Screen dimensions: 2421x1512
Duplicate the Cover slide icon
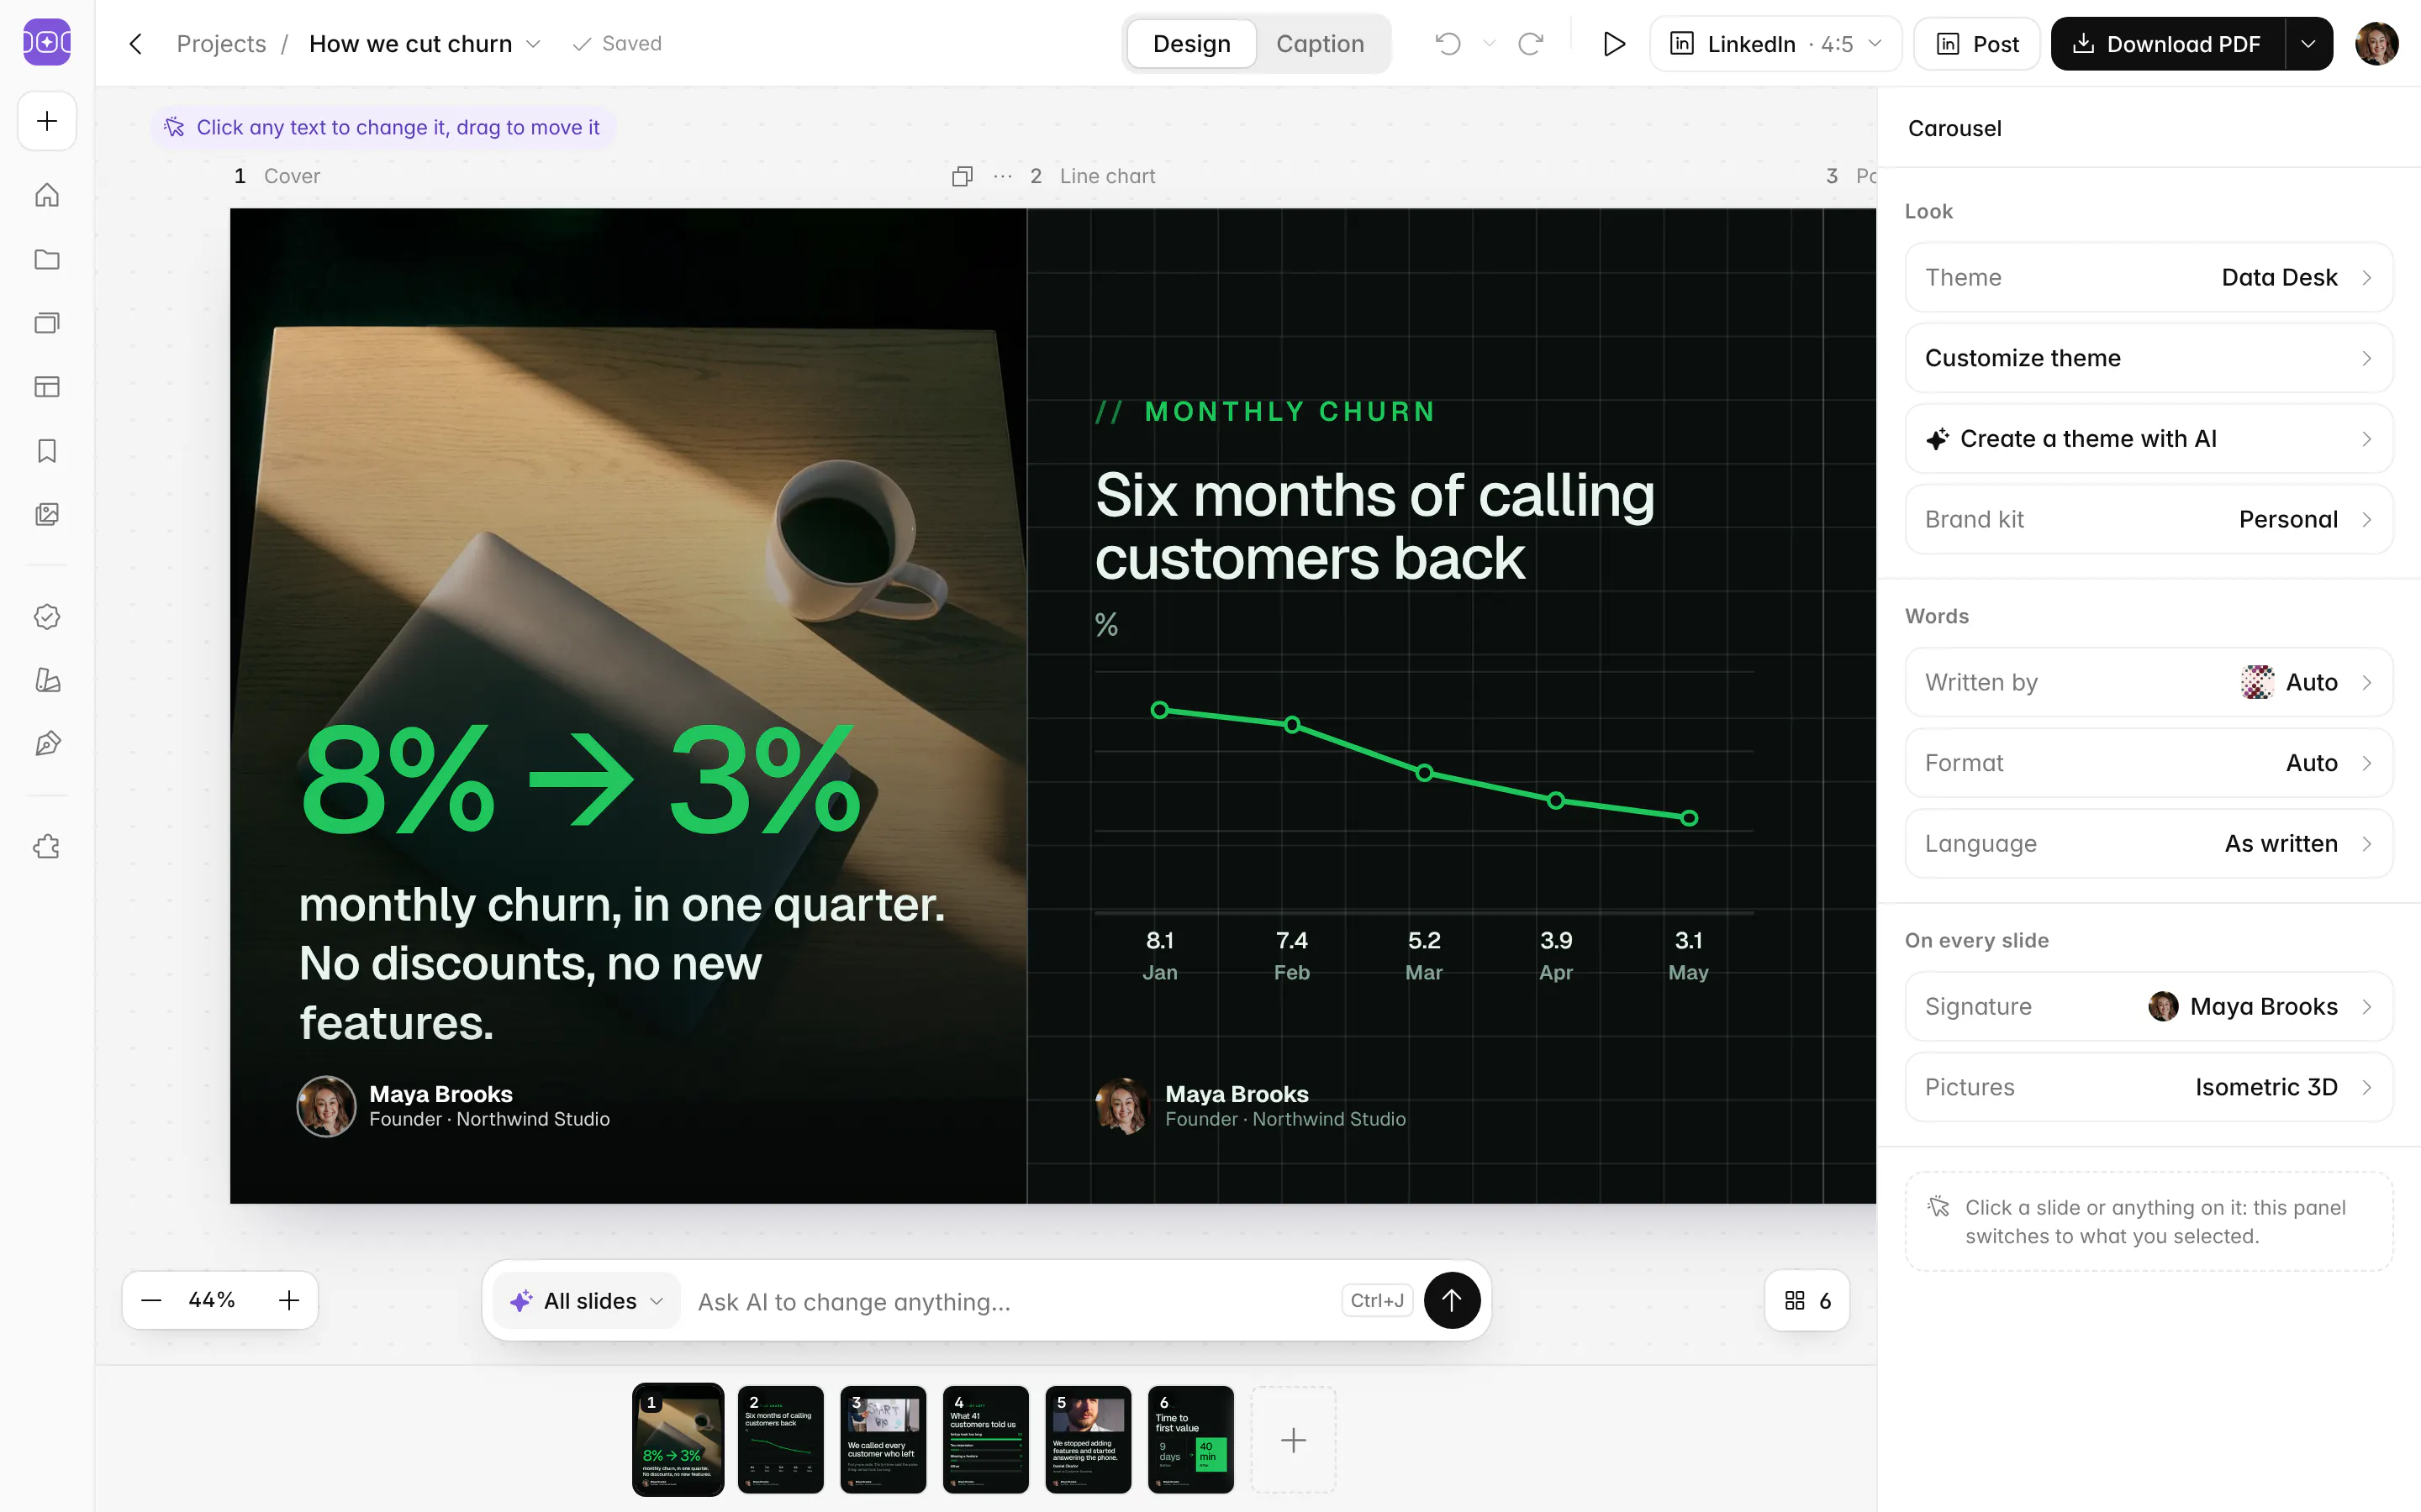(963, 176)
